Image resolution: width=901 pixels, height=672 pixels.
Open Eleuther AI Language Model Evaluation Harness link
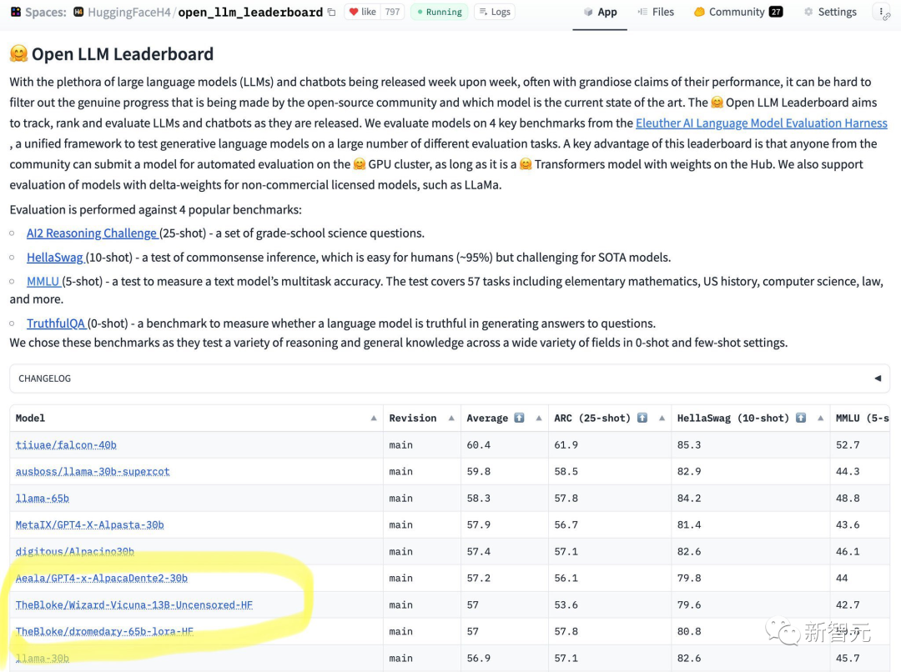pos(761,123)
